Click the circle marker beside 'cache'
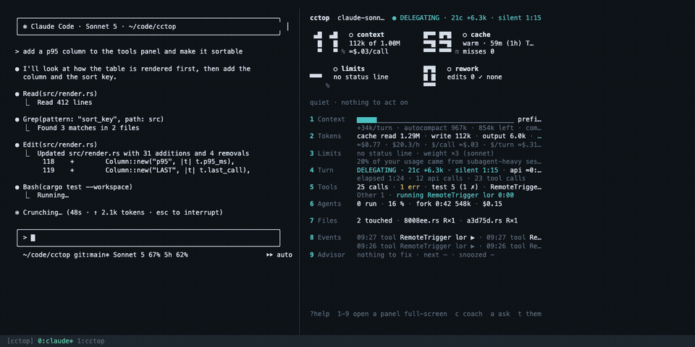695x347 pixels. pyautogui.click(x=465, y=35)
